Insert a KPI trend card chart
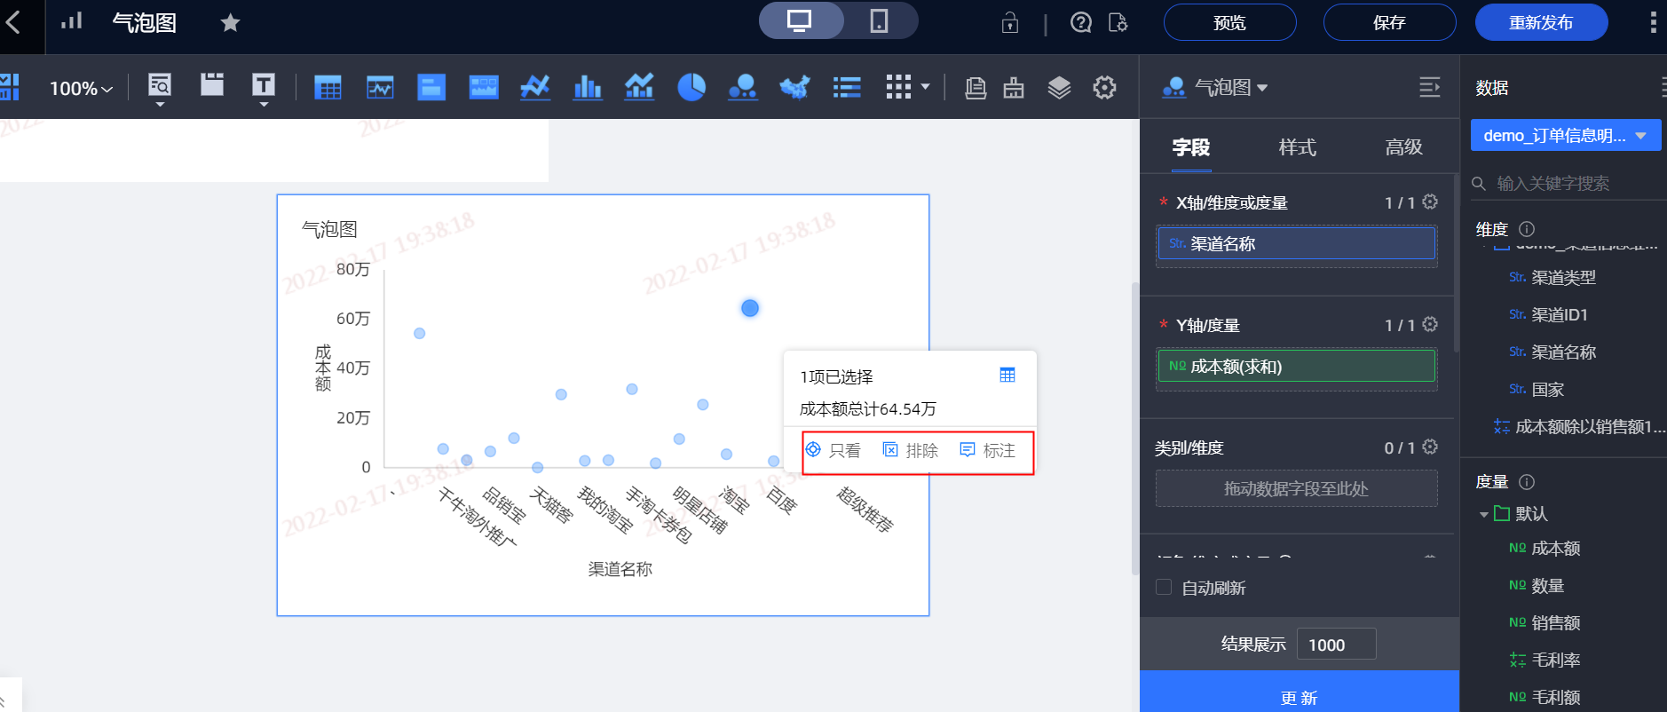The width and height of the screenshot is (1667, 712). tap(380, 87)
